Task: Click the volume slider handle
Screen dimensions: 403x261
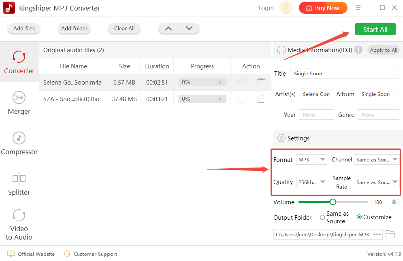Action: 333,202
